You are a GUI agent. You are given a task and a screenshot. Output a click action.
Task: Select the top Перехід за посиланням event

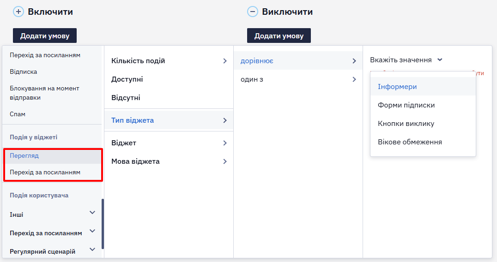[x=45, y=55]
